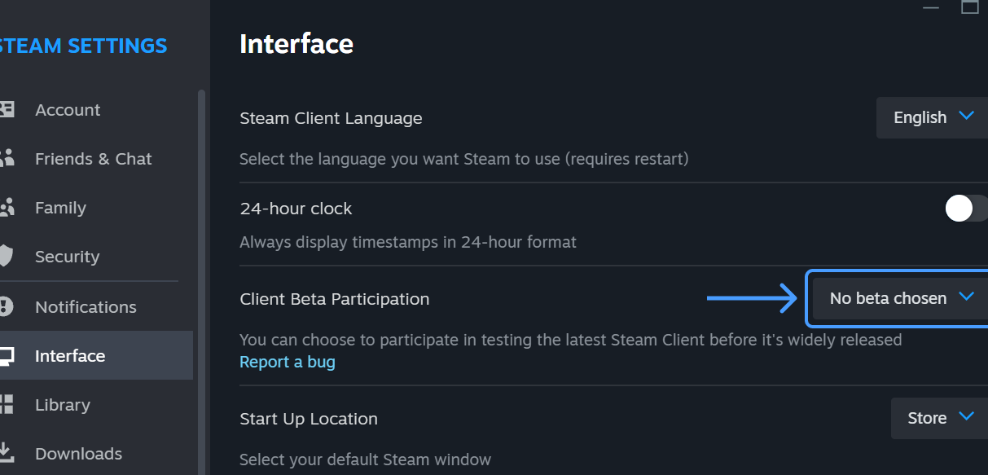Open the Start Up Location dropdown

(939, 418)
